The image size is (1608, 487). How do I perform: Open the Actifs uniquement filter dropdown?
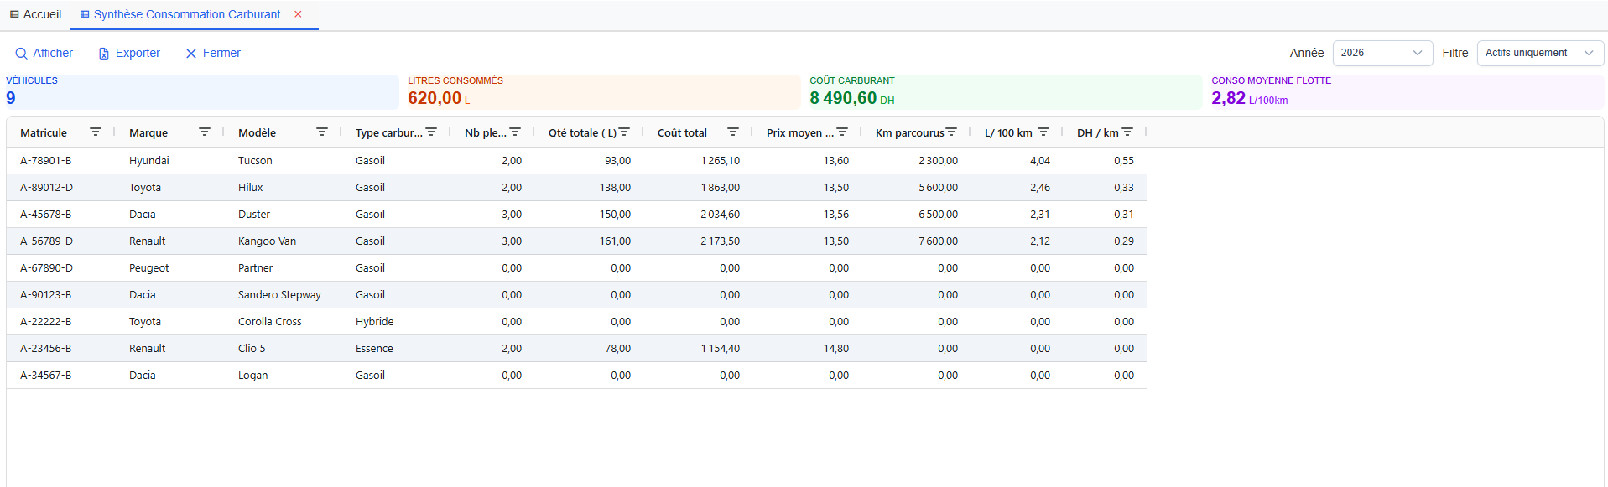click(x=1539, y=53)
